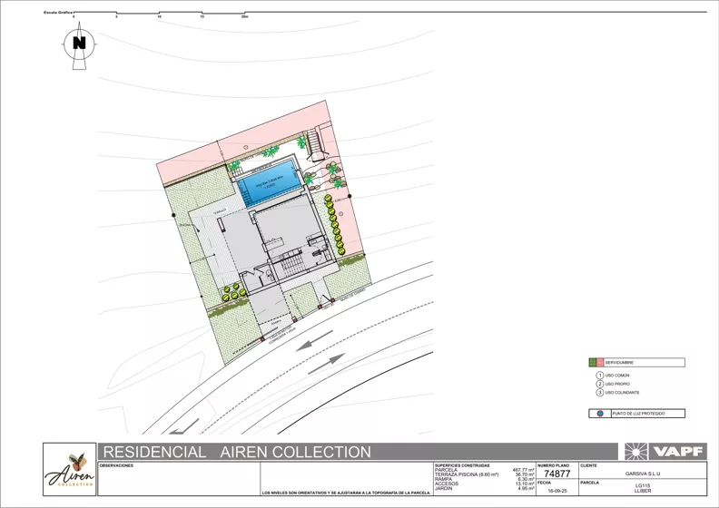Click 'USO PROPIO' legend text
The height and width of the screenshot is (508, 719).
pyautogui.click(x=617, y=385)
